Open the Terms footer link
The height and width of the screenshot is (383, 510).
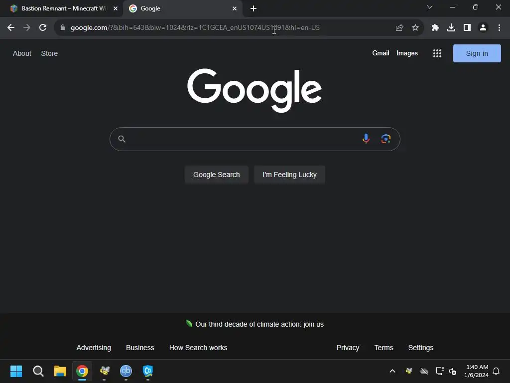pos(383,348)
